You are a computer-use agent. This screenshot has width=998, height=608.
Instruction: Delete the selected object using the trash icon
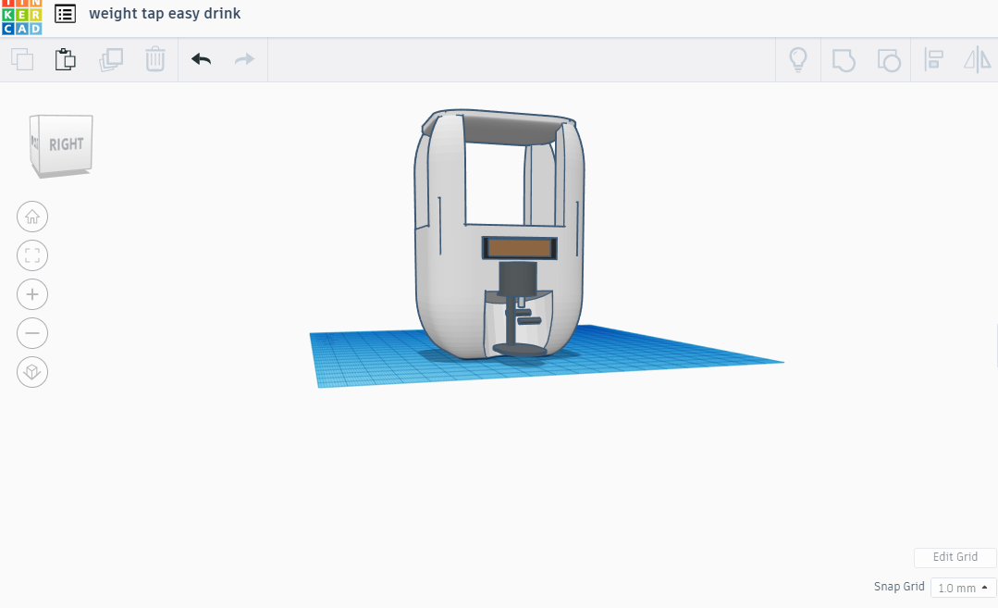(154, 59)
